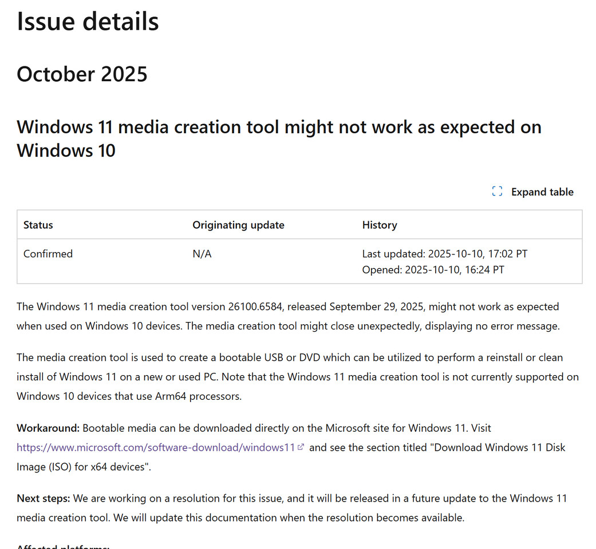Click the Confirmed status cell
Image resolution: width=596 pixels, height=549 pixels.
click(x=48, y=254)
